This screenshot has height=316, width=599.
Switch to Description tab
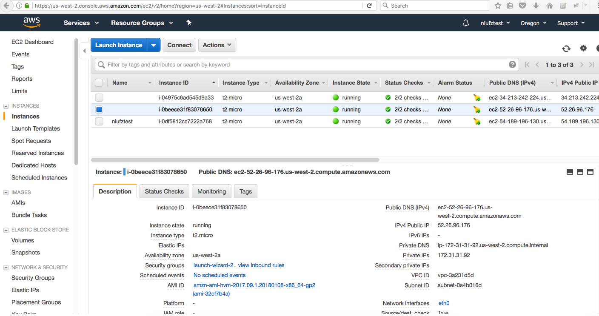pyautogui.click(x=115, y=191)
